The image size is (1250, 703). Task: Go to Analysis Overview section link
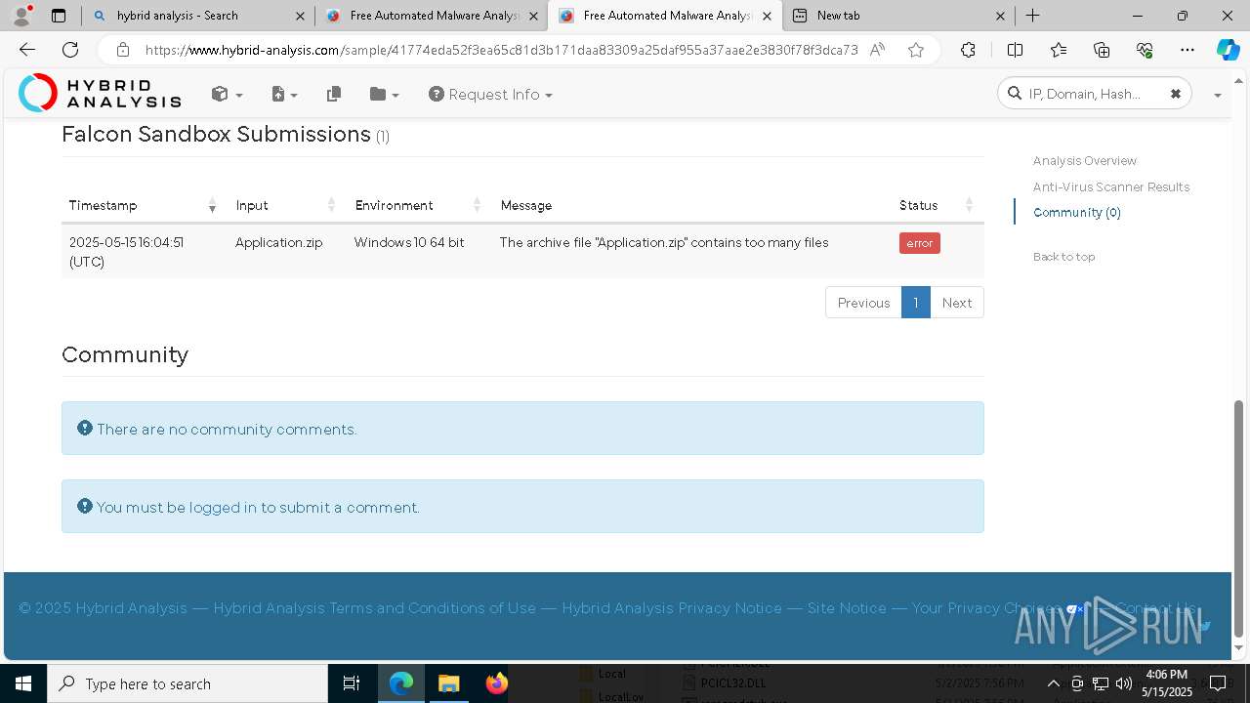pos(1085,160)
